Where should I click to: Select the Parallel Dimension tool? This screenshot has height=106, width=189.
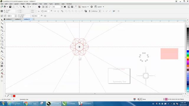click(2, 55)
